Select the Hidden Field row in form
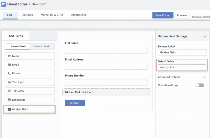Viewport: 210px width, 138px height. (106, 92)
